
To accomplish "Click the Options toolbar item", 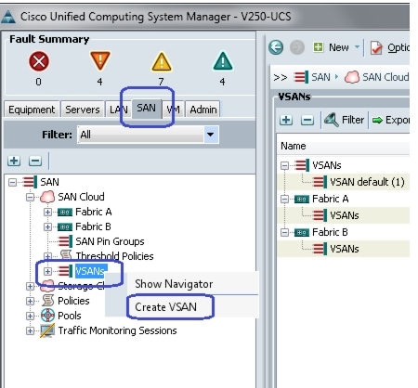I will (x=390, y=47).
